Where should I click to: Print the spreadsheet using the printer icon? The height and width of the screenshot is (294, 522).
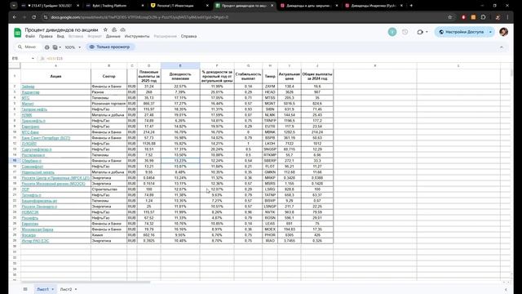tap(47, 47)
